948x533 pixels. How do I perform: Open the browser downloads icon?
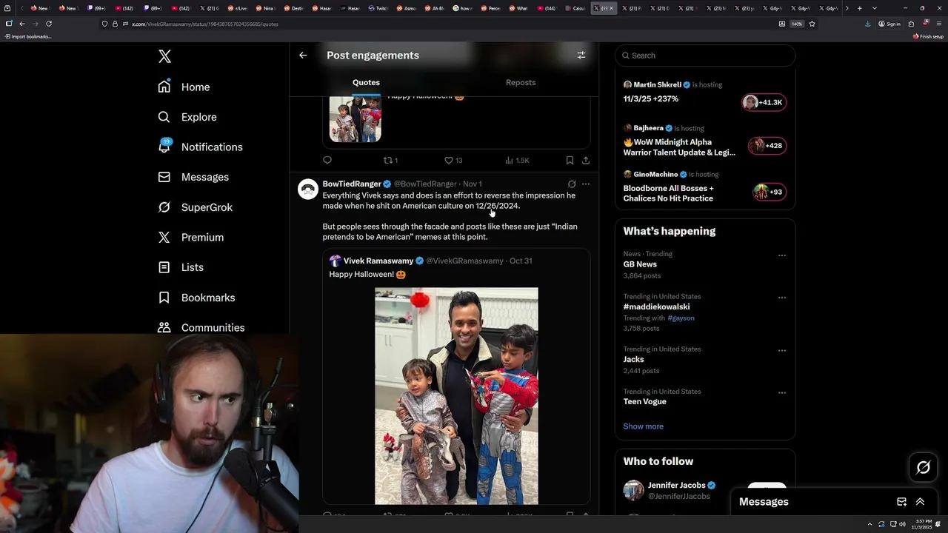(x=868, y=24)
